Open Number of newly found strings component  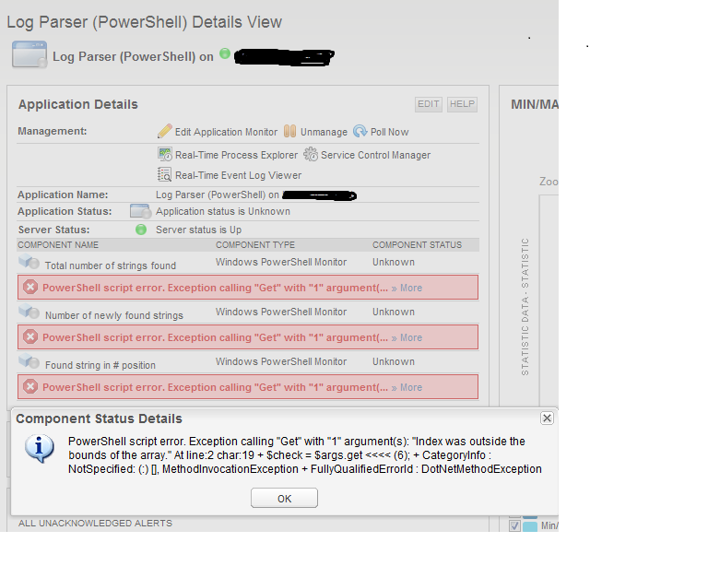(x=114, y=315)
